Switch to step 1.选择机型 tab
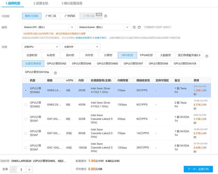218x174 pixels. (x=13, y=3)
